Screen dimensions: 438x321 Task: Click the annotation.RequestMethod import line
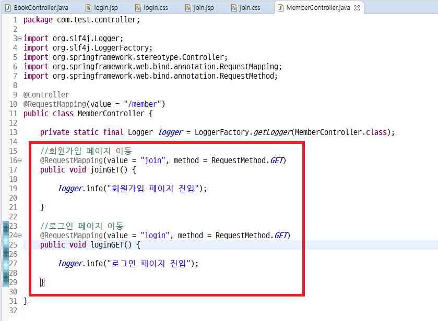(x=150, y=76)
